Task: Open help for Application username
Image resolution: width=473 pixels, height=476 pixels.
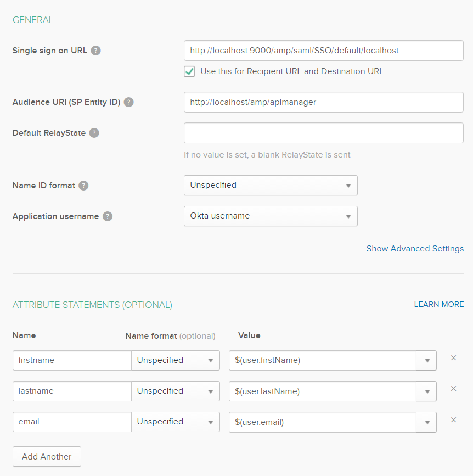Action: 108,216
